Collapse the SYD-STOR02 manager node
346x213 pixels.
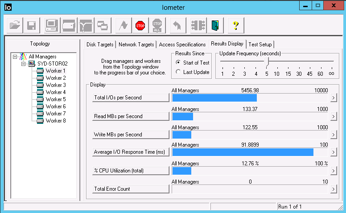(x=23, y=64)
